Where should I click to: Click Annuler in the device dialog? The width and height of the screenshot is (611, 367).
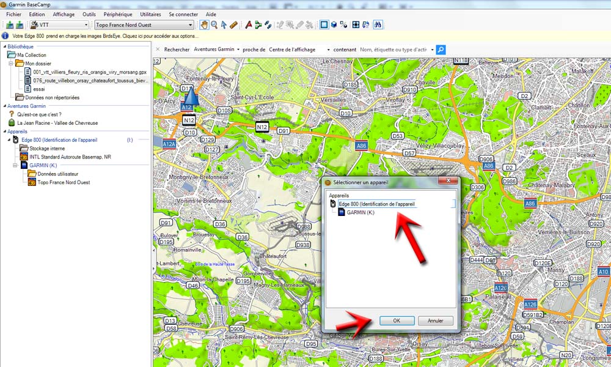coord(435,321)
